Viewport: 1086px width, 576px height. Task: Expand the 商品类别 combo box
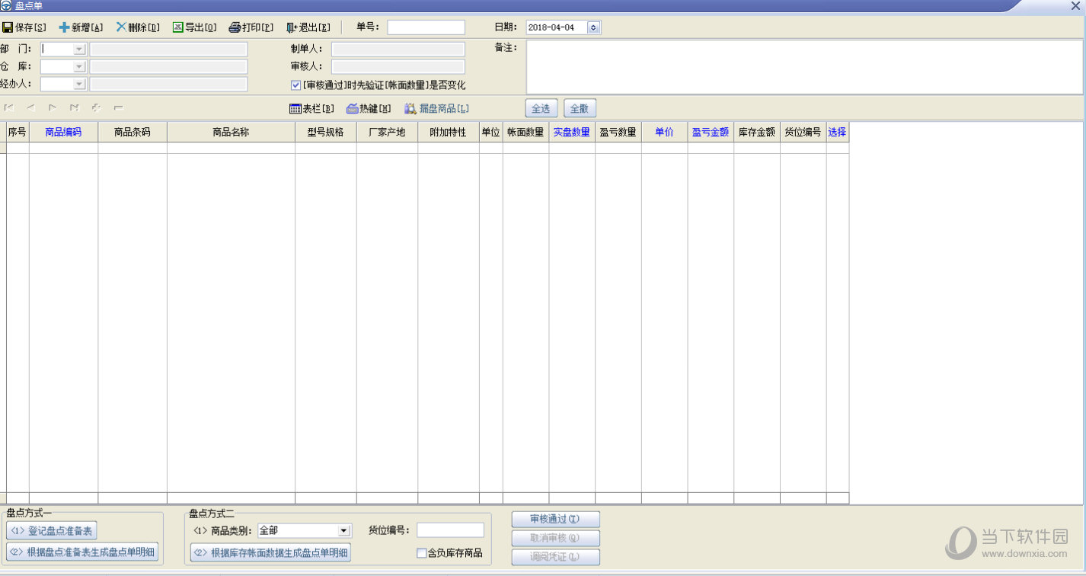(344, 530)
